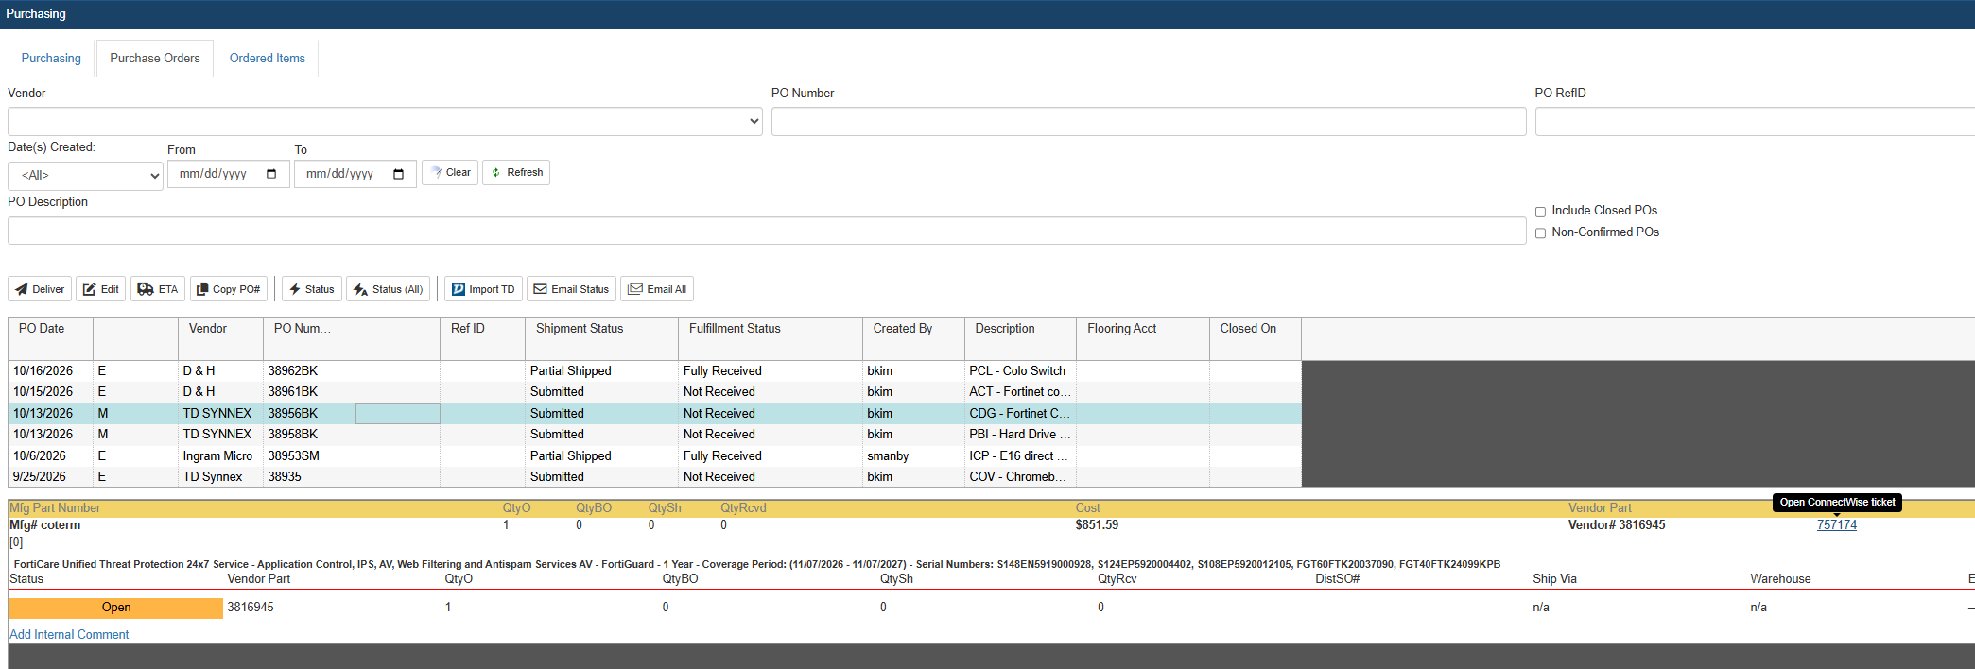Select PO 38935 row
Viewport: 1975px width, 669px height.
tap(654, 477)
